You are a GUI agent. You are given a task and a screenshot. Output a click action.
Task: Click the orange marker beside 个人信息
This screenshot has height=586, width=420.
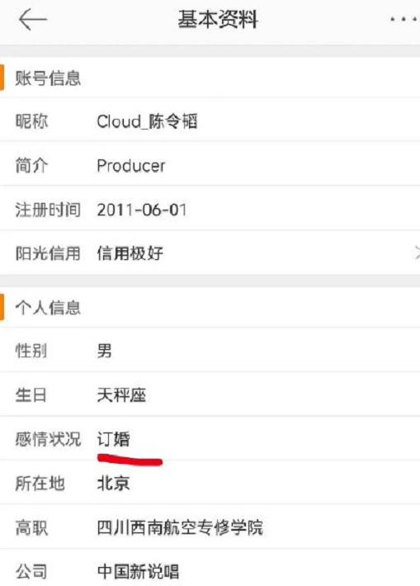[2, 307]
